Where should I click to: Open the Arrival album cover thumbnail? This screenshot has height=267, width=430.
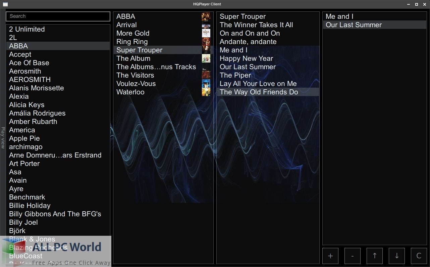click(x=206, y=25)
